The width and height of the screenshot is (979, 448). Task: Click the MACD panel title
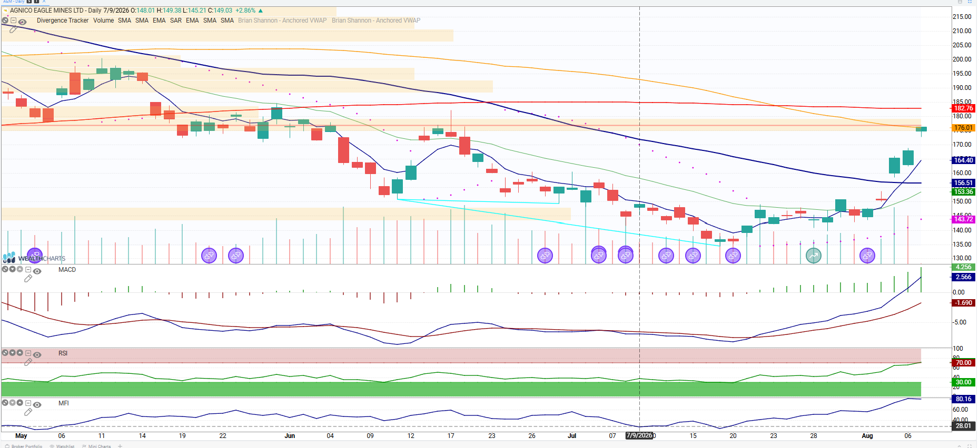pos(67,270)
